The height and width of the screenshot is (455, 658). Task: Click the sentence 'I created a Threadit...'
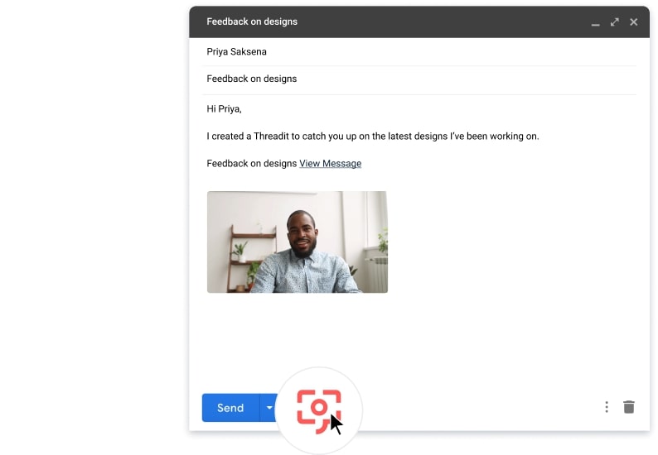tap(373, 136)
